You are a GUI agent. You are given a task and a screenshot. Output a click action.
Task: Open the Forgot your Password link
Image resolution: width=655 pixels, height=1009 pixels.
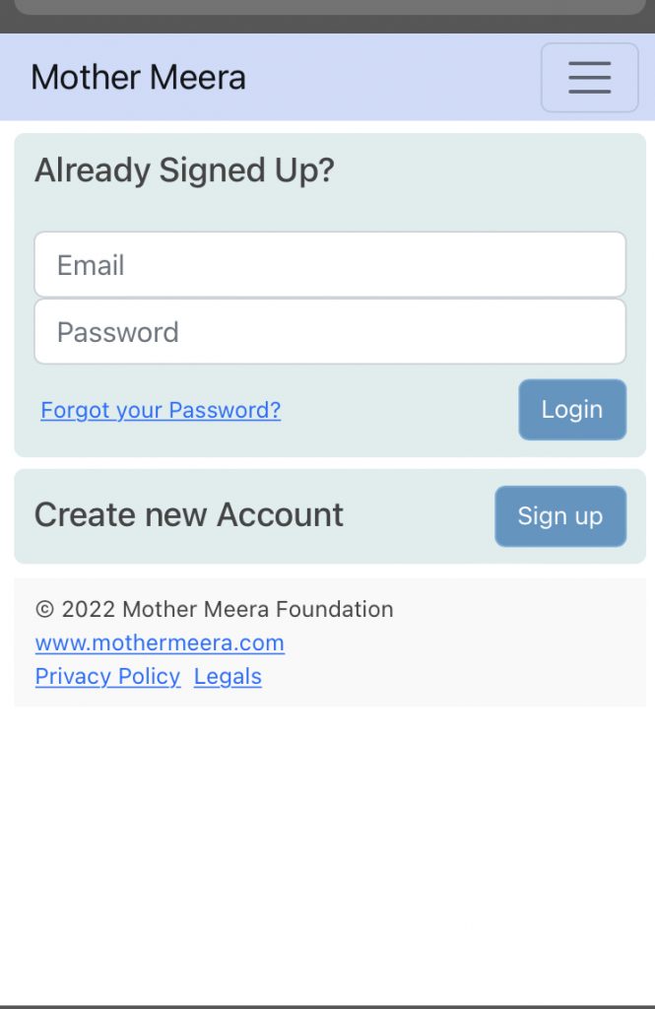tap(161, 410)
